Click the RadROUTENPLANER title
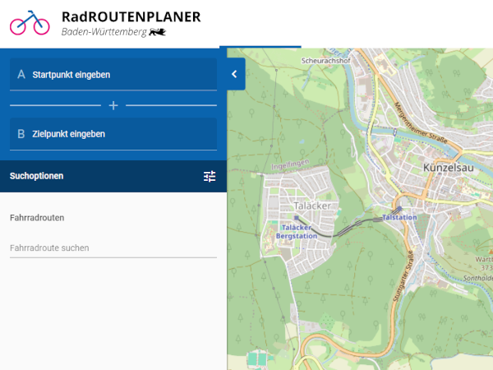 [131, 16]
